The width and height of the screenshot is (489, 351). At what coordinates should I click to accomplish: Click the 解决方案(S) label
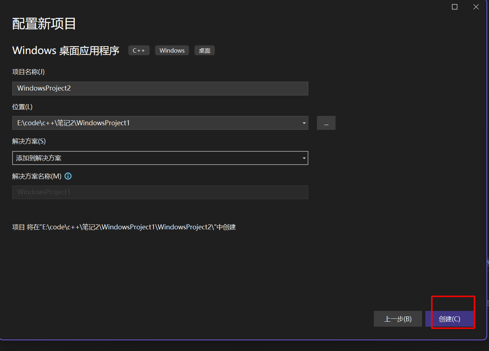click(x=29, y=141)
